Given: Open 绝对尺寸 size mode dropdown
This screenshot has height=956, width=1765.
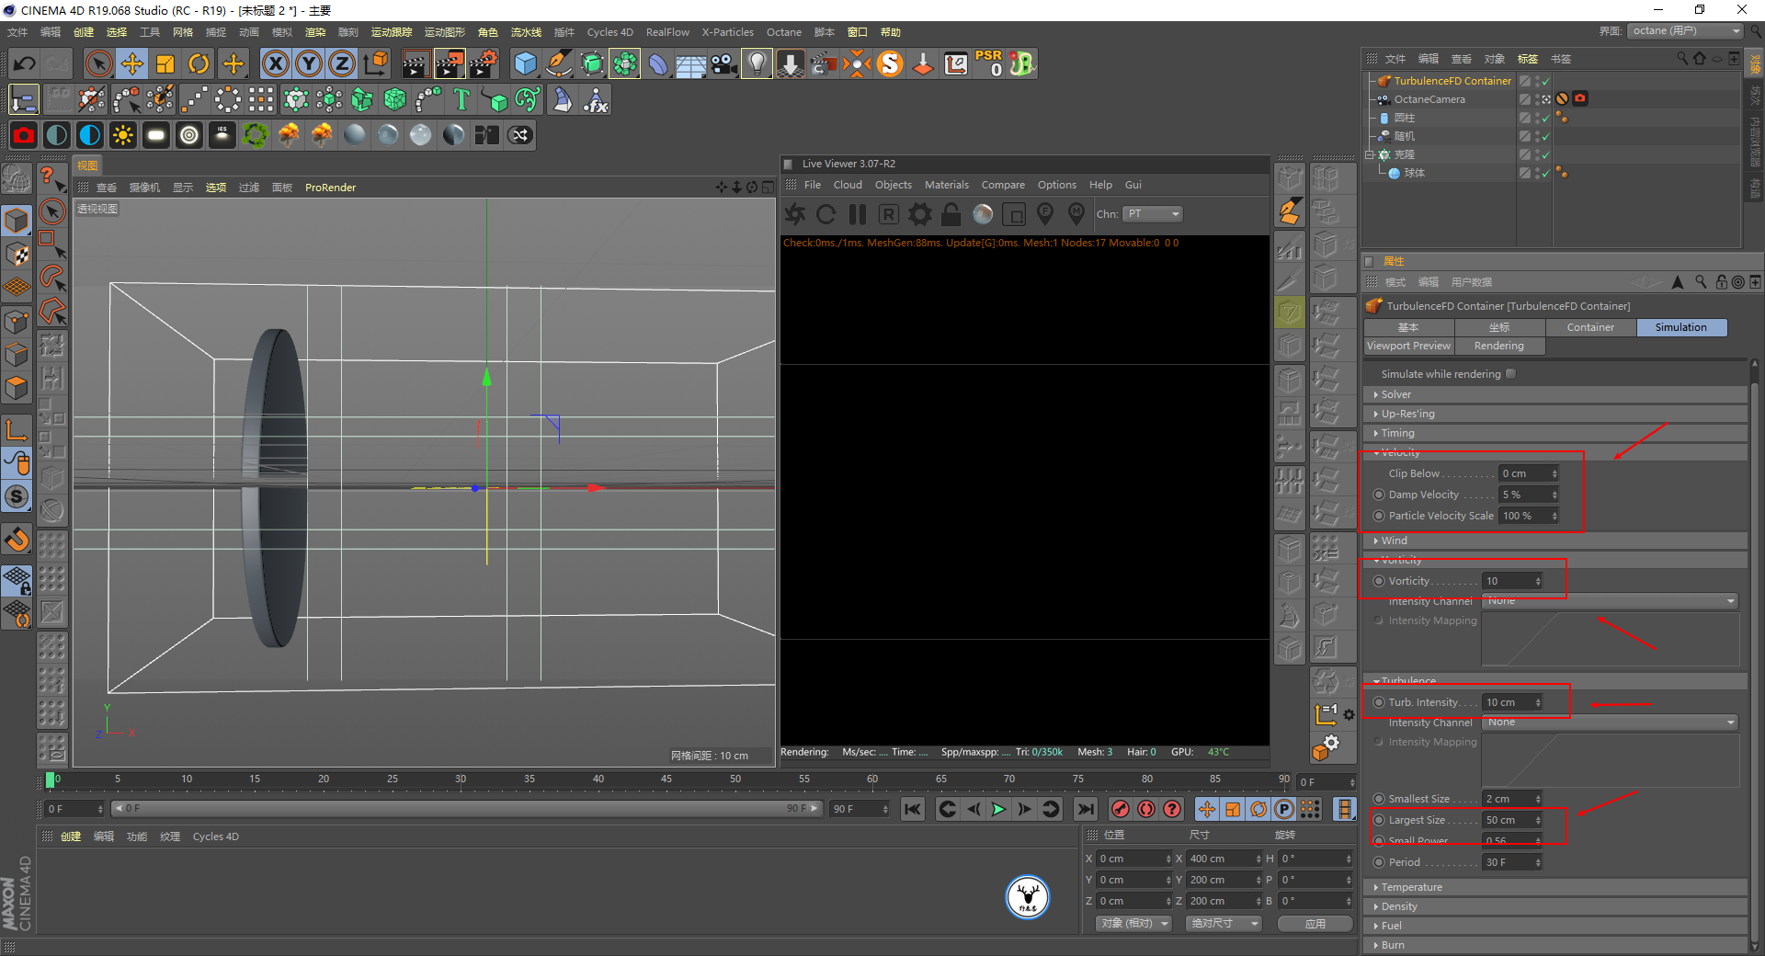Looking at the screenshot, I should (x=1224, y=924).
